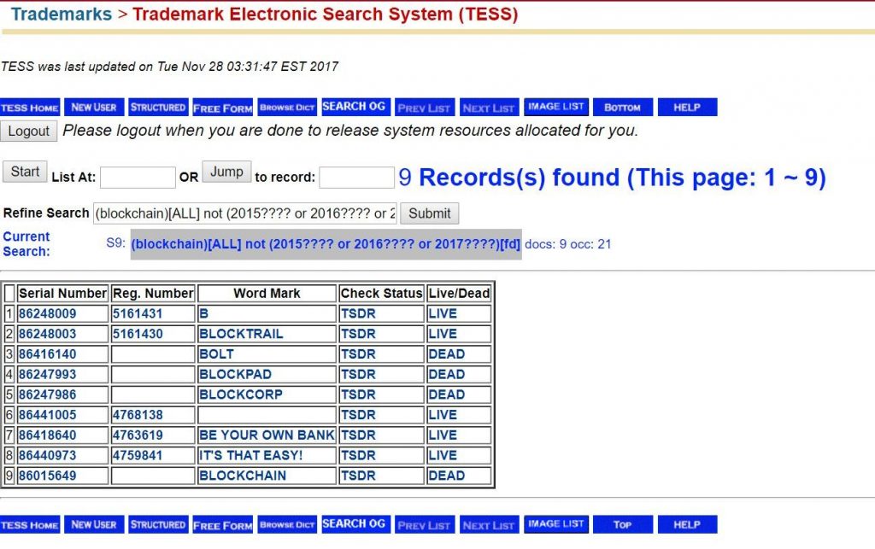
Task: Open serial number 86441005
Action: coord(48,415)
